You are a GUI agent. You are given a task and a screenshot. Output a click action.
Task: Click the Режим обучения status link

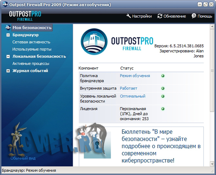point(135,76)
